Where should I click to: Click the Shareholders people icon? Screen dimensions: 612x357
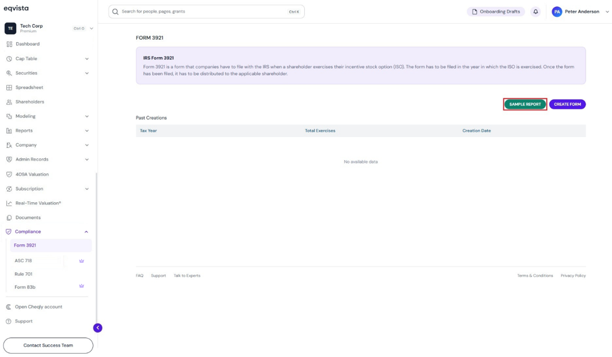tap(9, 102)
